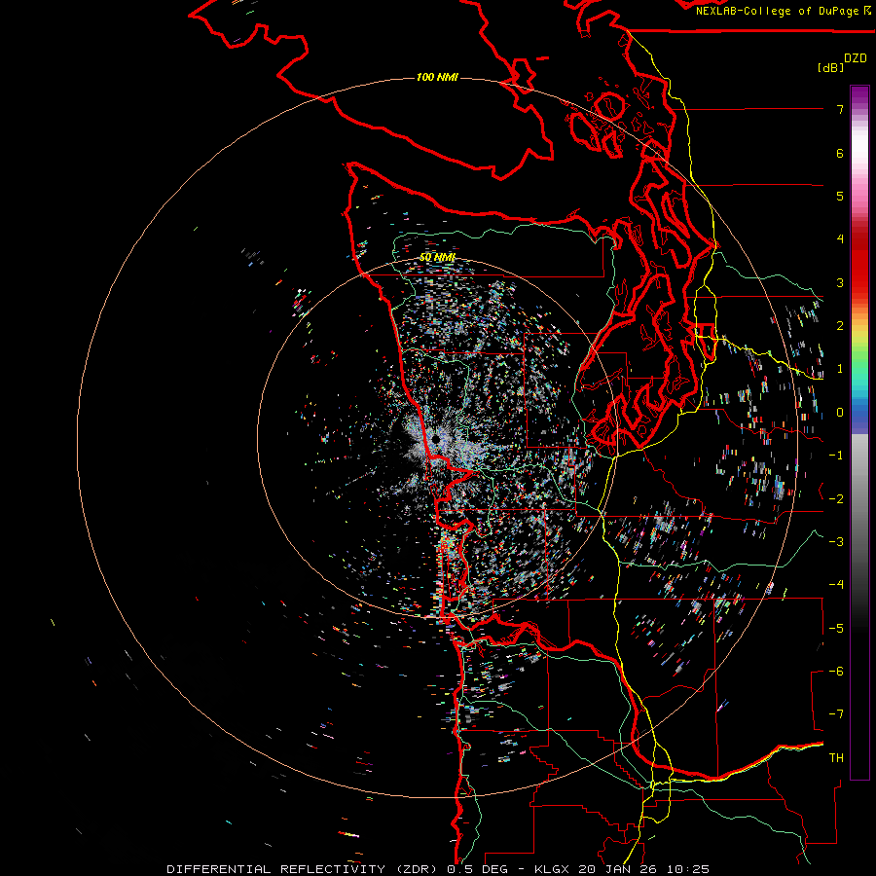Image resolution: width=876 pixels, height=876 pixels.
Task: Click the -1 dB colorbar tick label
Action: coord(836,456)
